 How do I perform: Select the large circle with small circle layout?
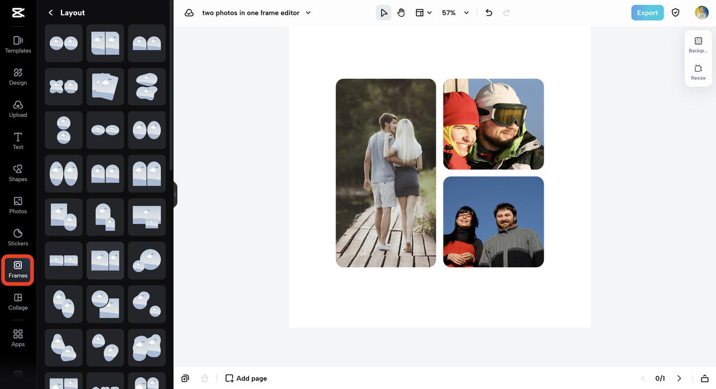(x=147, y=261)
